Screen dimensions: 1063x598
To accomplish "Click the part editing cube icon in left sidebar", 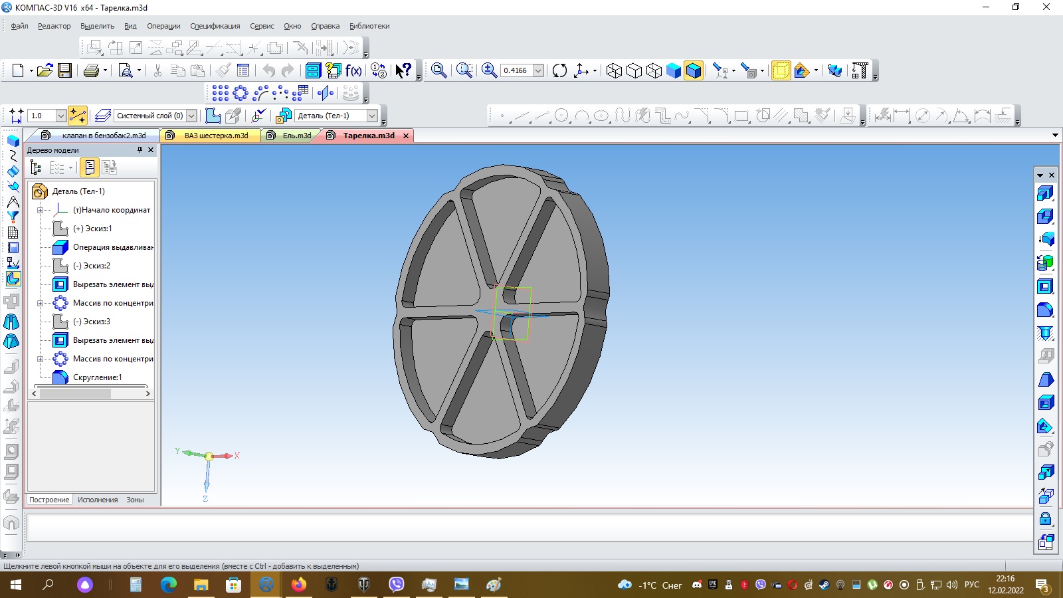I will [x=13, y=141].
